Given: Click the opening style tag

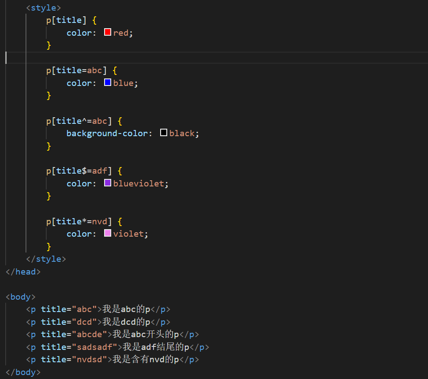Looking at the screenshot, I should pyautogui.click(x=43, y=7).
